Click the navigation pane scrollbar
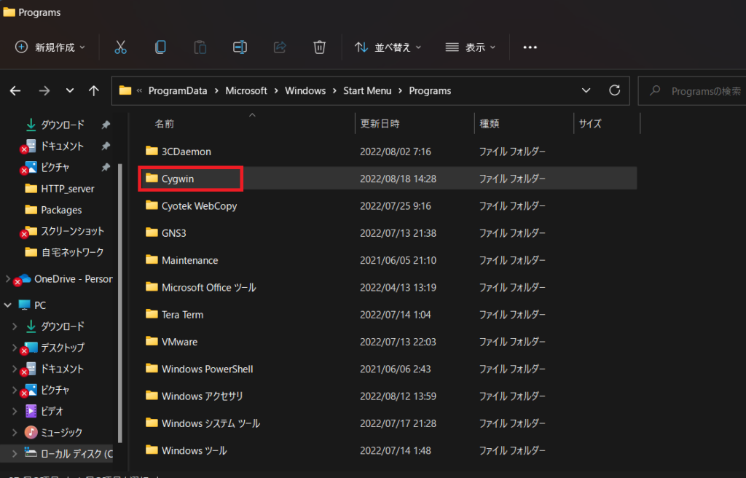The width and height of the screenshot is (746, 478). (x=120, y=303)
